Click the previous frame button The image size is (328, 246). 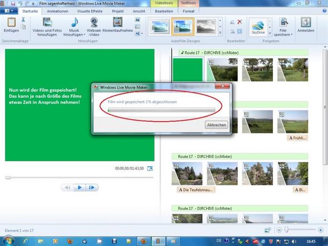coord(67,188)
